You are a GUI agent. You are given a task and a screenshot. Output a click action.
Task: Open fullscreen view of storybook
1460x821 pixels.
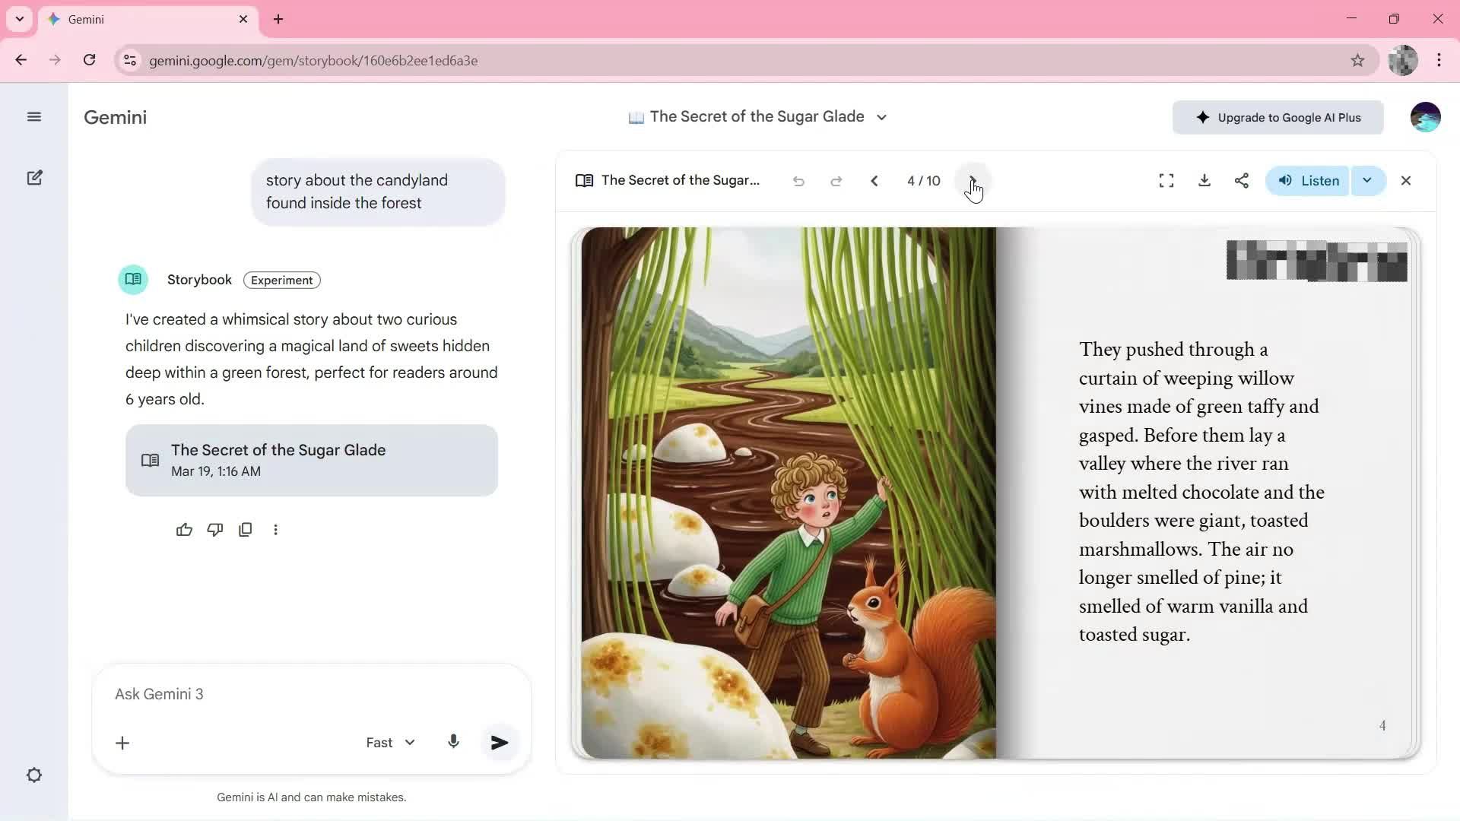[x=1166, y=181]
